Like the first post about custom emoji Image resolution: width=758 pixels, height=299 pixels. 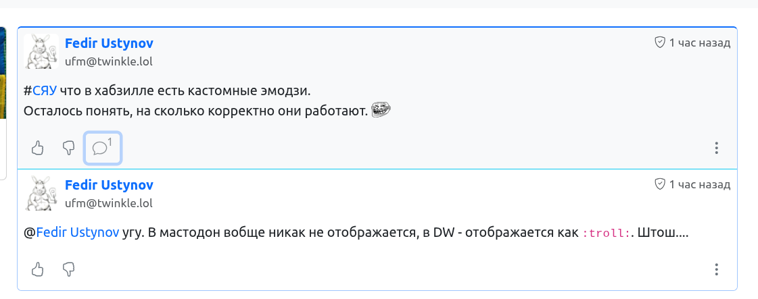point(38,148)
